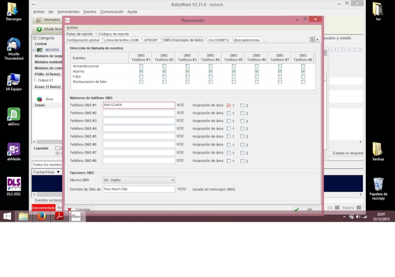Select the BabyWare taskbar icon

point(76,216)
